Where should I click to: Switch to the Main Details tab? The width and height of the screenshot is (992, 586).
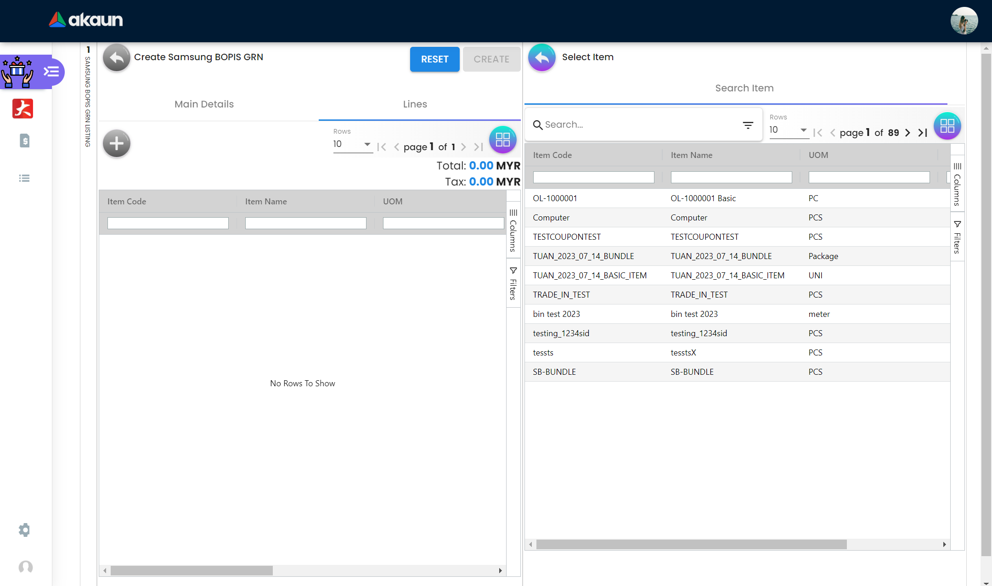[x=204, y=104]
